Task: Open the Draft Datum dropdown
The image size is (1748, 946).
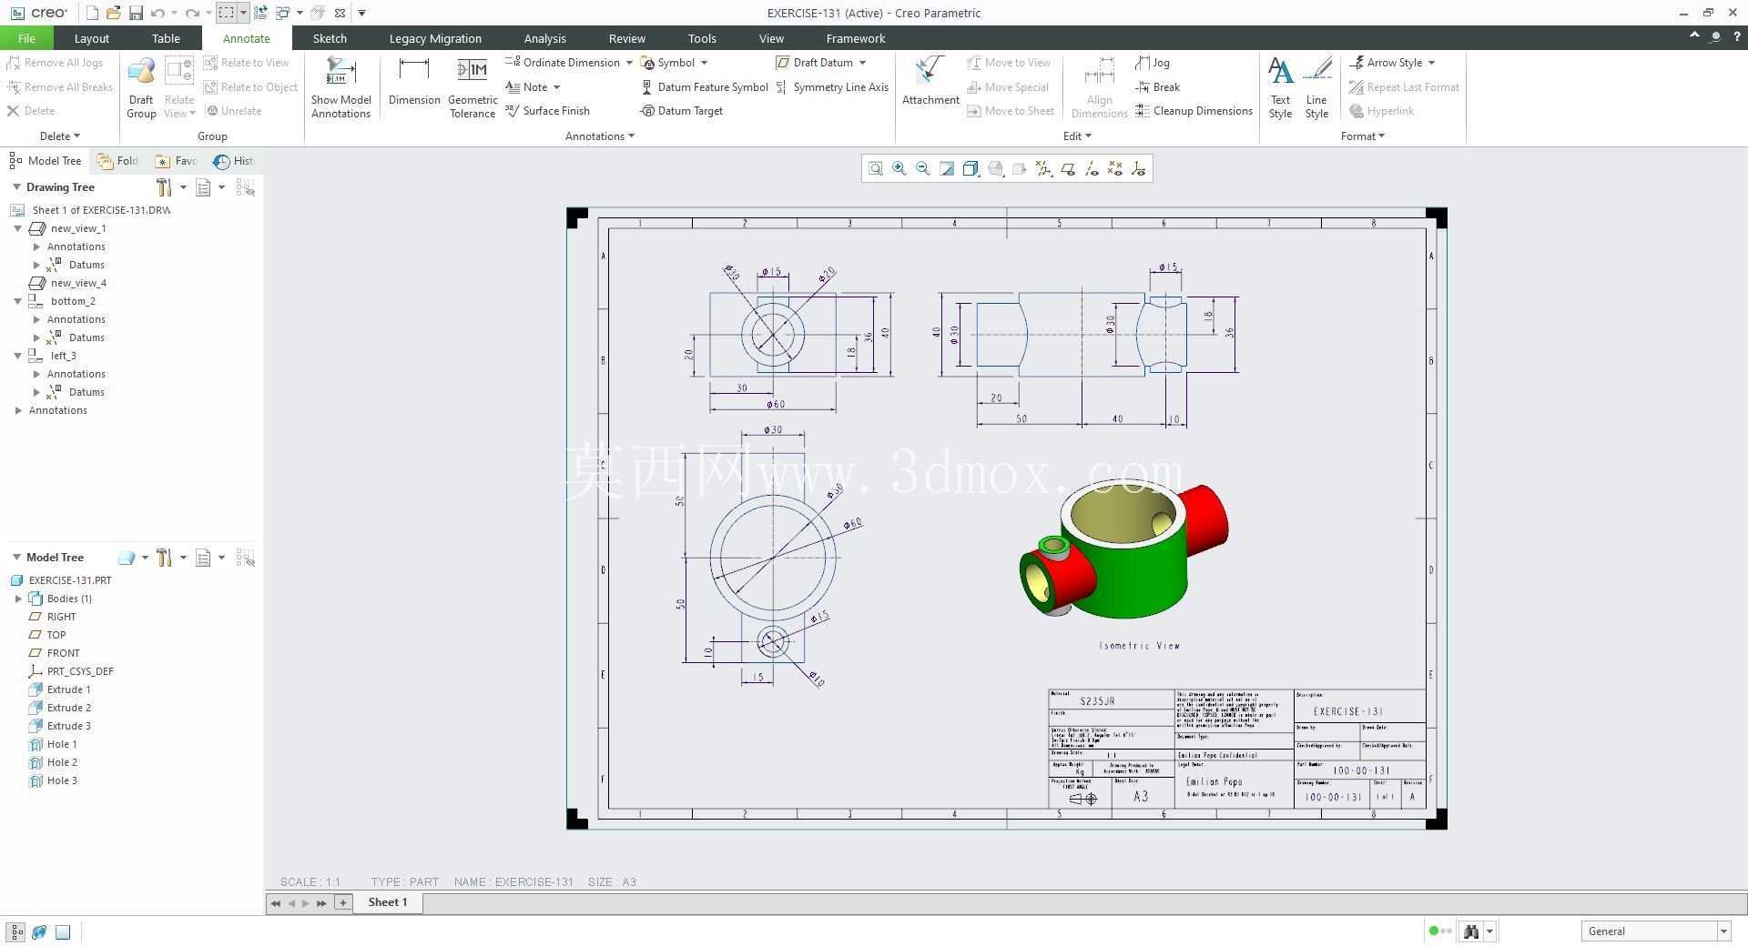Action: (x=862, y=63)
